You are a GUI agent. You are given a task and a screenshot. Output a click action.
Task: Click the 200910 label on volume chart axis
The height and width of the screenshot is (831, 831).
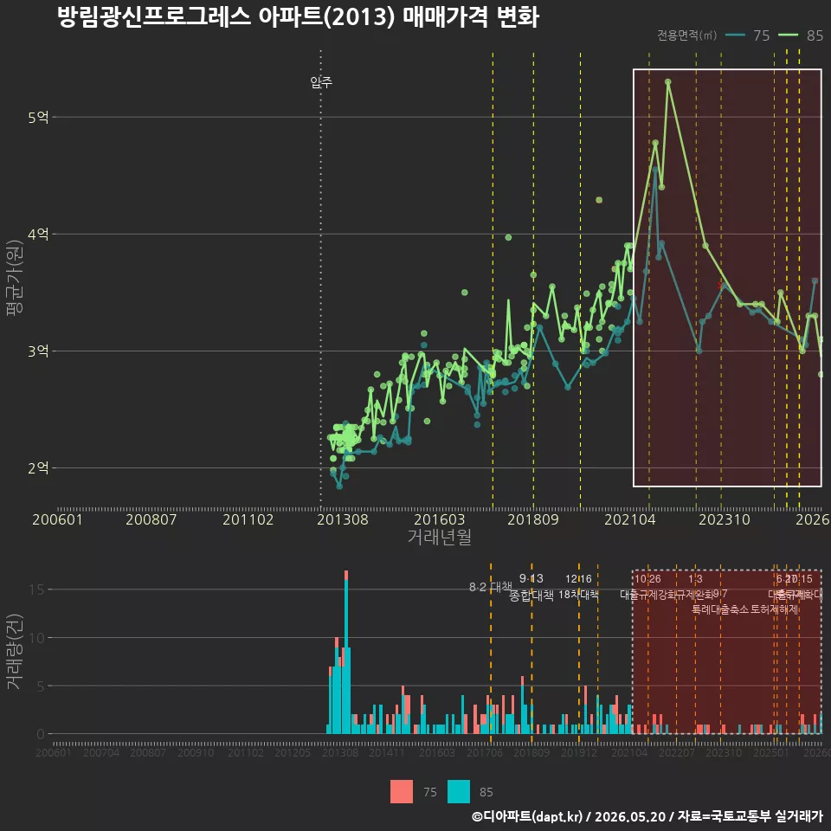pos(196,752)
